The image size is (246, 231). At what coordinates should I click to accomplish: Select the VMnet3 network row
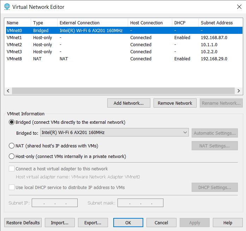coord(124,52)
